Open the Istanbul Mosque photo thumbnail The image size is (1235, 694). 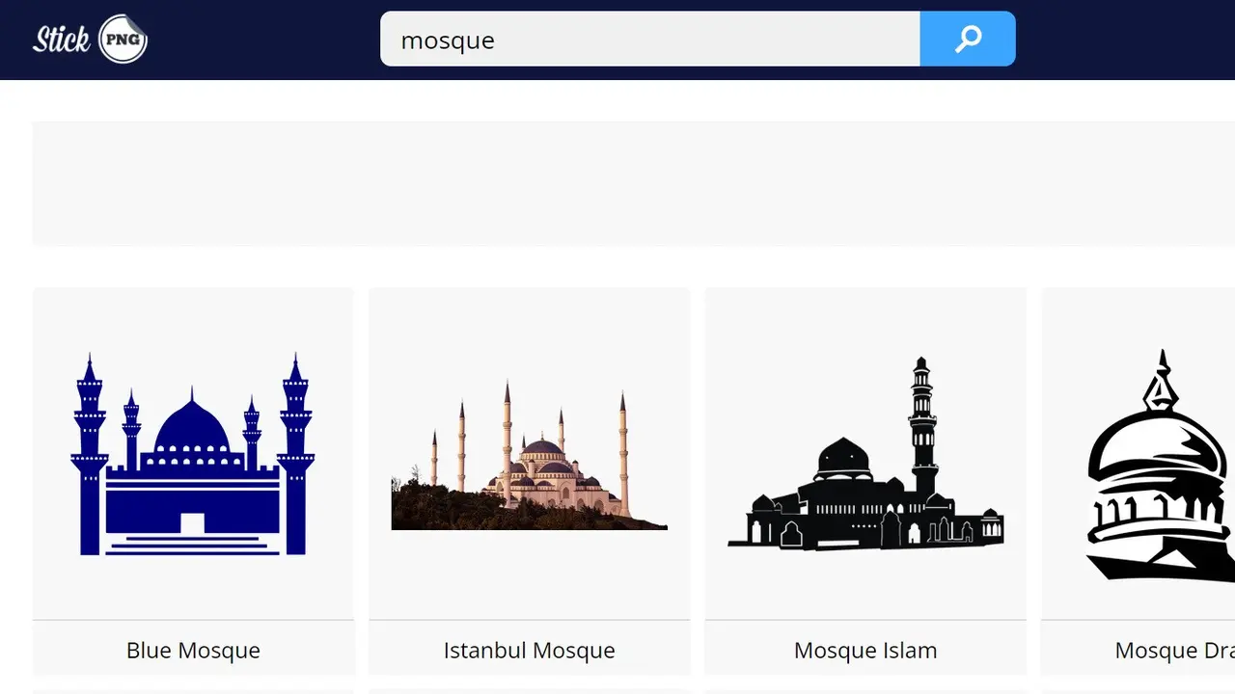529,455
